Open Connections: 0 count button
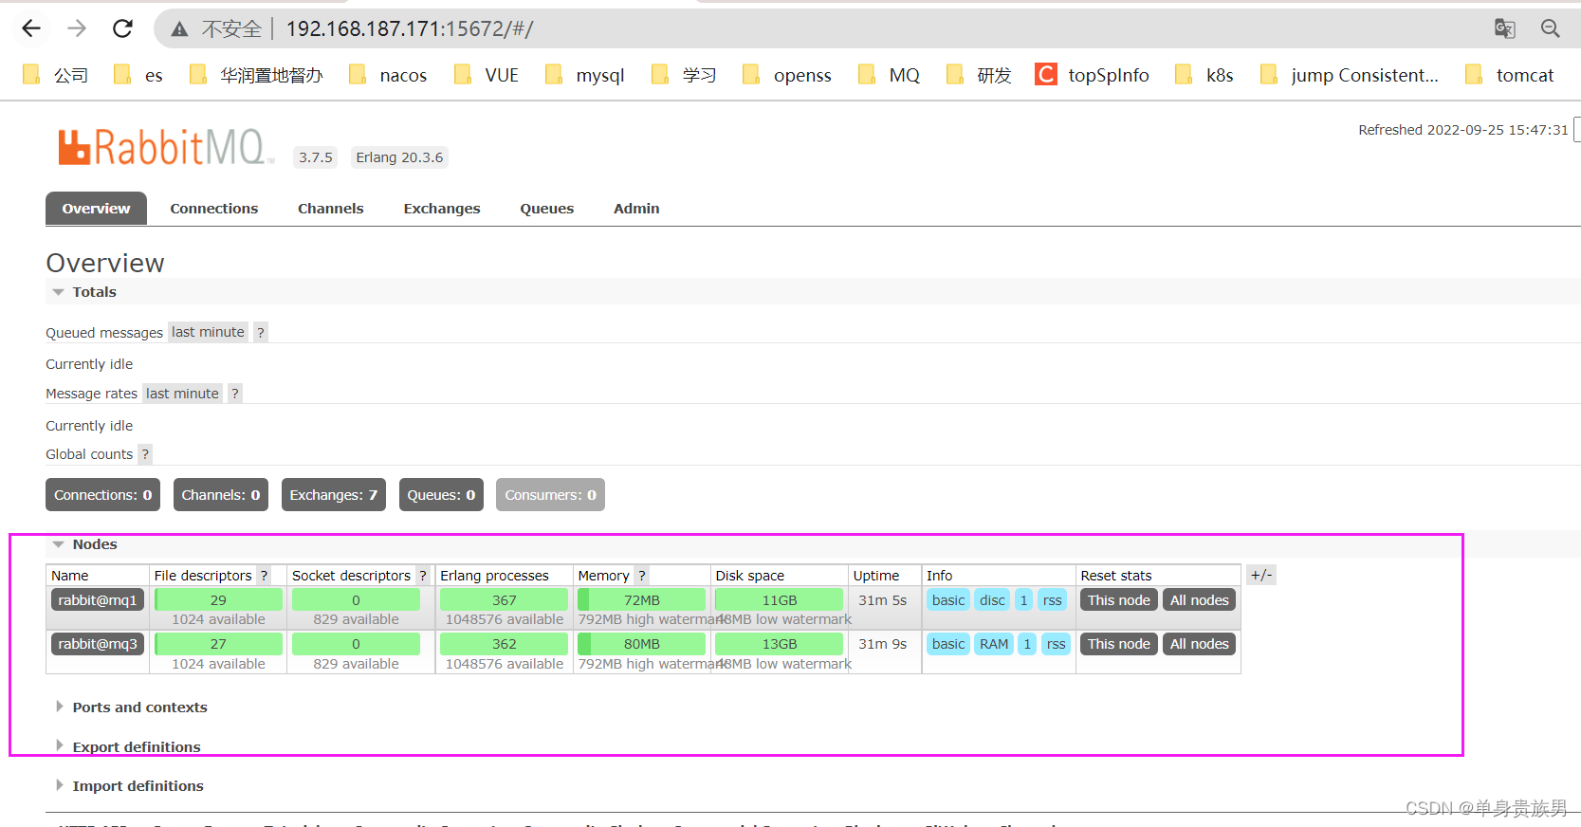1581x827 pixels. click(102, 495)
